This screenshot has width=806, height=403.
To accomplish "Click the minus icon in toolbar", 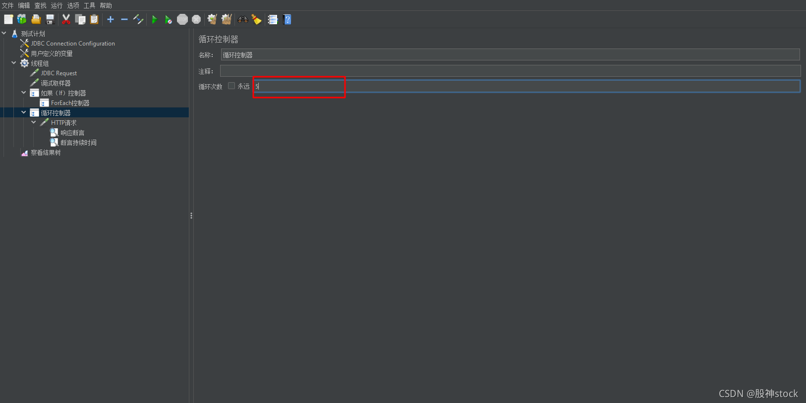I will pos(124,19).
